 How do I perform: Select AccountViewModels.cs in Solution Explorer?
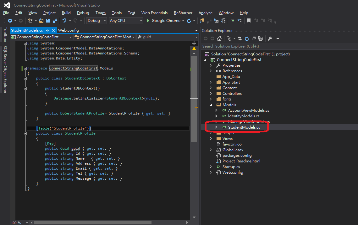click(248, 110)
